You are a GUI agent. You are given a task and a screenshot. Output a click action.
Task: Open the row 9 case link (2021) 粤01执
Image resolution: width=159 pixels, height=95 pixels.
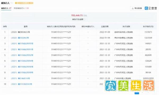(x=20, y=78)
